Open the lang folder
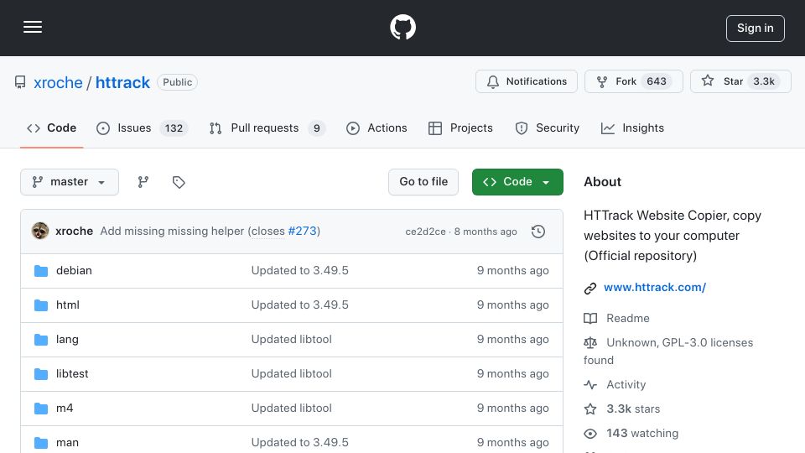The width and height of the screenshot is (805, 453). click(67, 340)
